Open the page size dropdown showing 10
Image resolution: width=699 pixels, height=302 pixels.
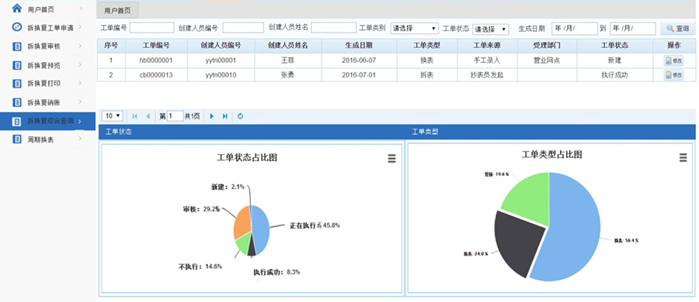pos(113,115)
